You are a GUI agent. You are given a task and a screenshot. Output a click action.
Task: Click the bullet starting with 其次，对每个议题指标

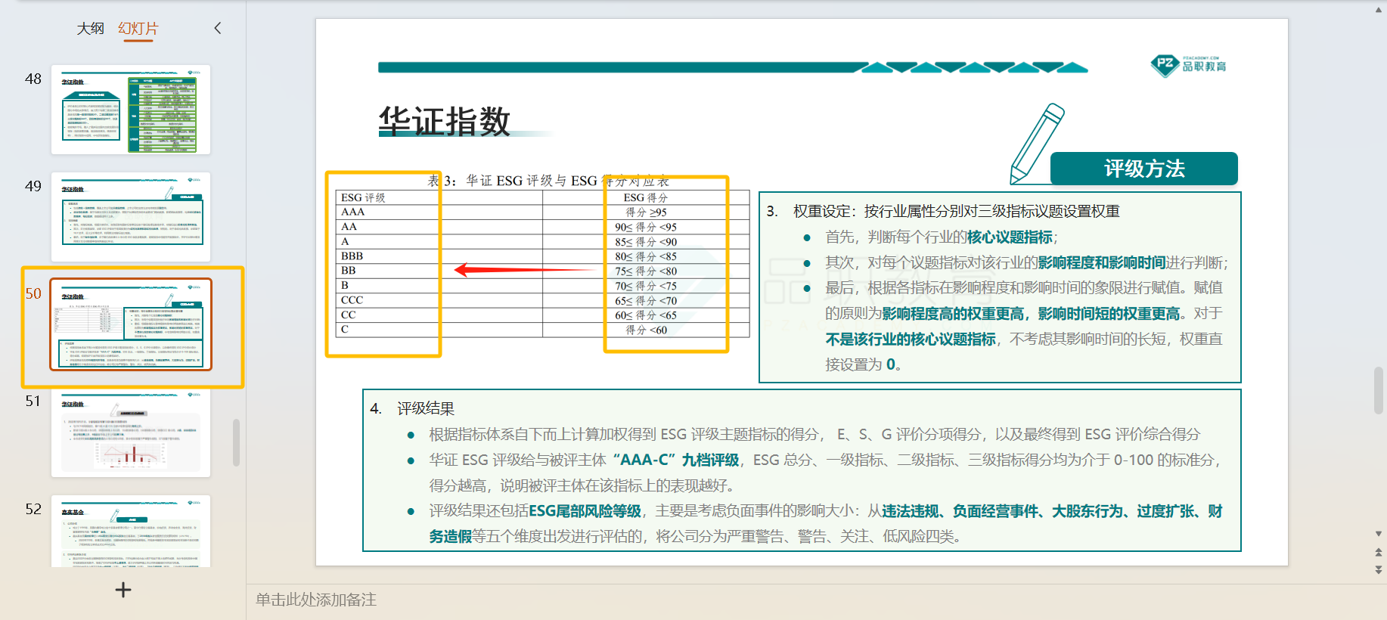click(x=1026, y=262)
